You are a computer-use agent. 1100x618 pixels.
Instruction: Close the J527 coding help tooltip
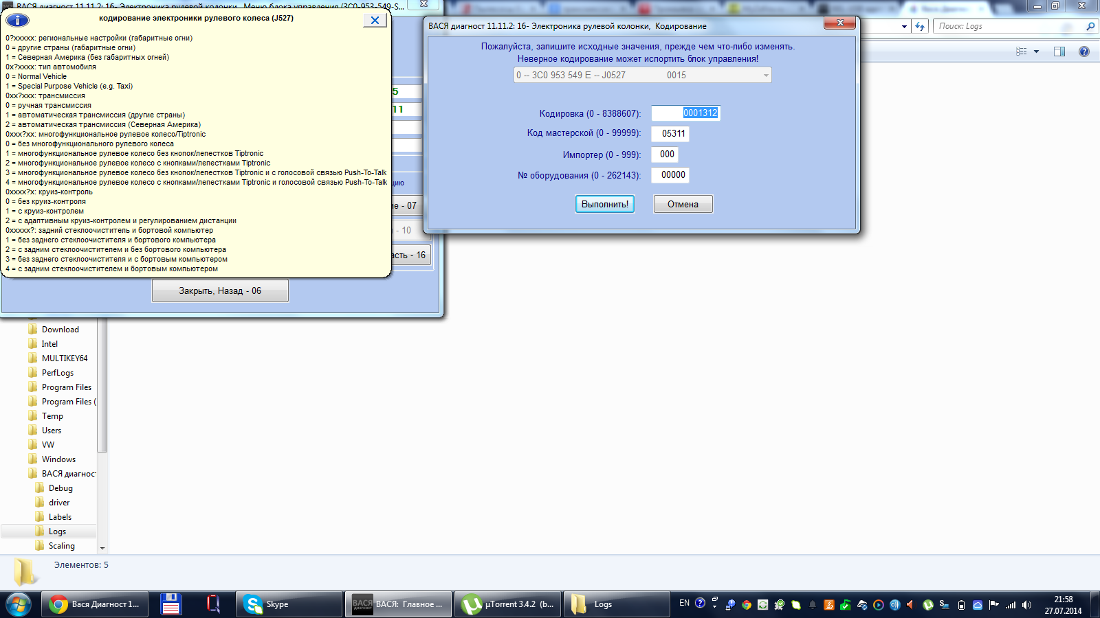click(375, 20)
